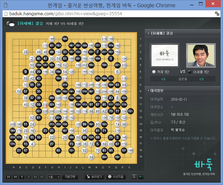
Task: Click white stone number 200
Action: point(13,124)
